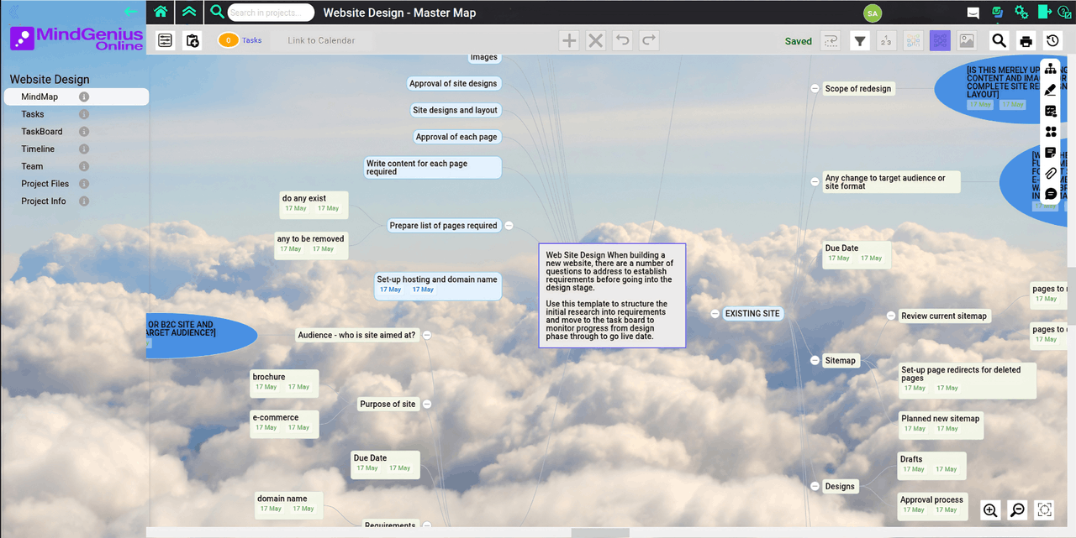The height and width of the screenshot is (538, 1076).
Task: Click info icon beside Project Info
Action: pyautogui.click(x=84, y=201)
